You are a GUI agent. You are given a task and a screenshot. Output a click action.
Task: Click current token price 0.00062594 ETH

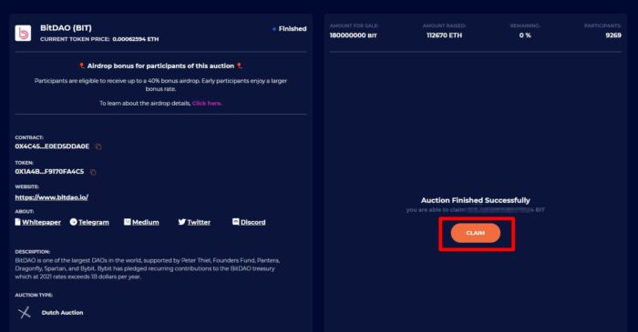136,39
